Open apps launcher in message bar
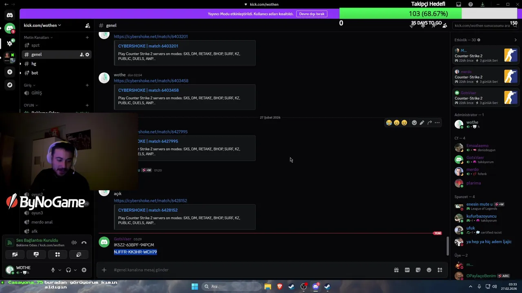This screenshot has width=522, height=293. pyautogui.click(x=440, y=270)
